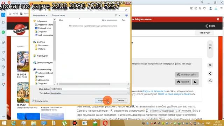Click the file name input field
Screen dimensions: 224x126
[90, 89]
